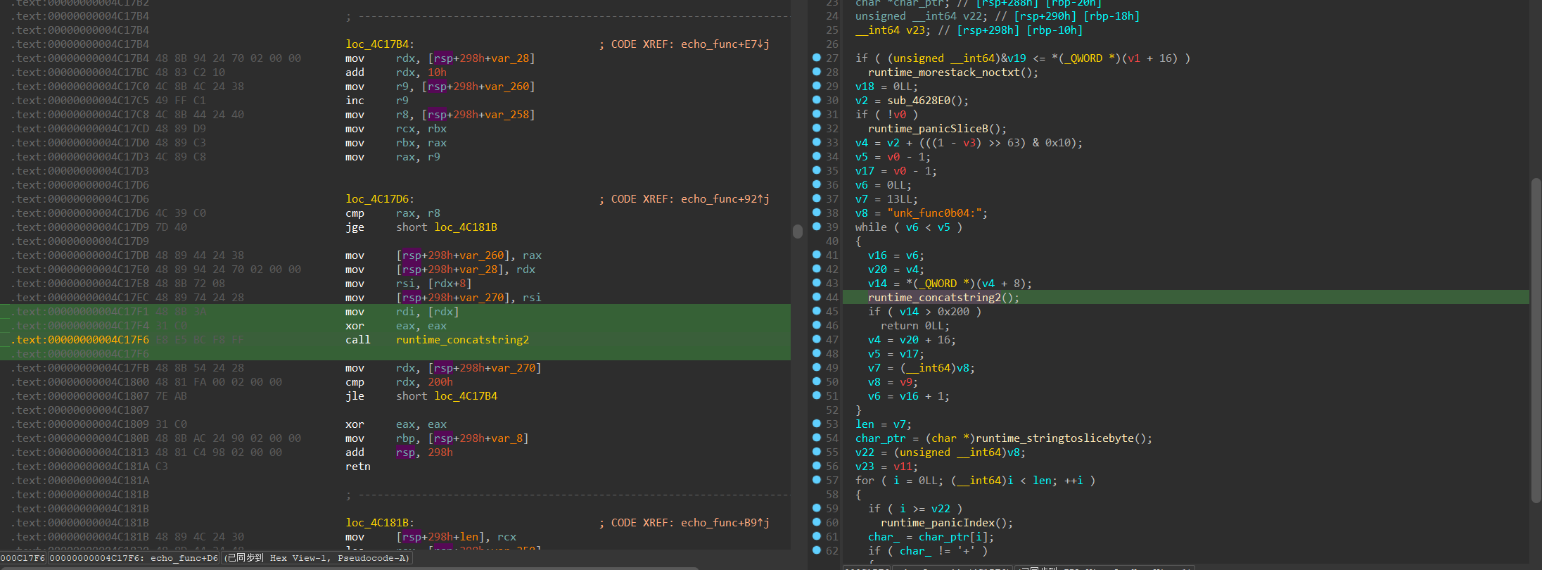The width and height of the screenshot is (1542, 570).
Task: Click the 'while' keyword on line 39
Action: tap(871, 227)
